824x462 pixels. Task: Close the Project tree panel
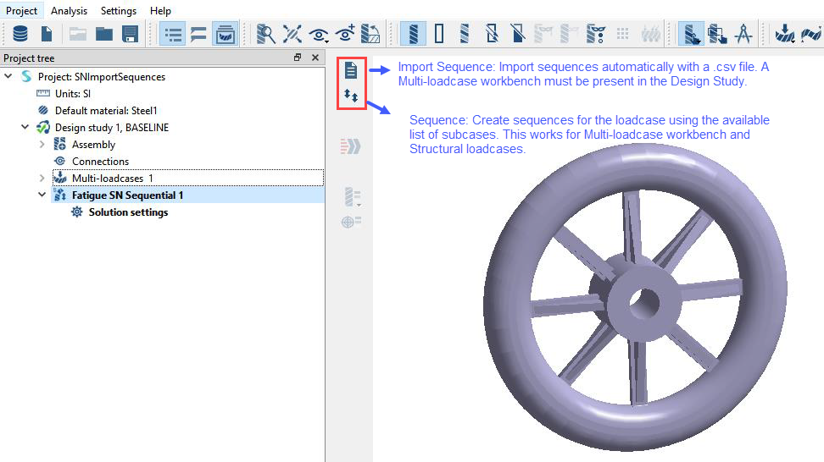pyautogui.click(x=315, y=58)
